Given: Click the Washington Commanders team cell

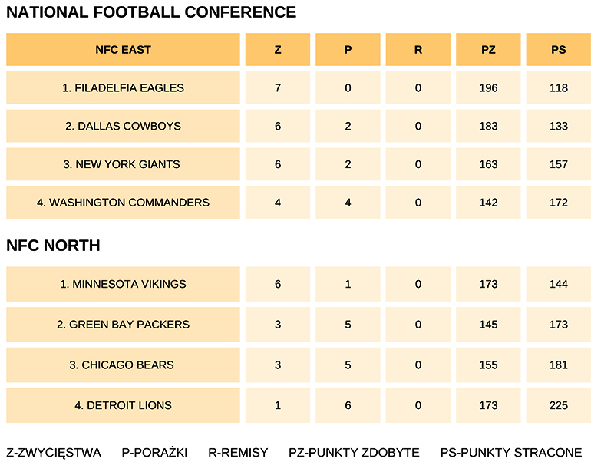Looking at the screenshot, I should pos(123,203).
